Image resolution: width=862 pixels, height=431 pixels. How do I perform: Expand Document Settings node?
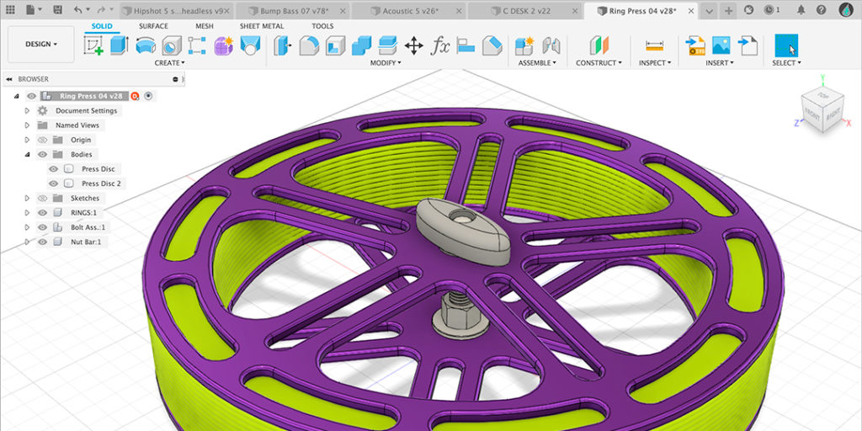coord(27,110)
